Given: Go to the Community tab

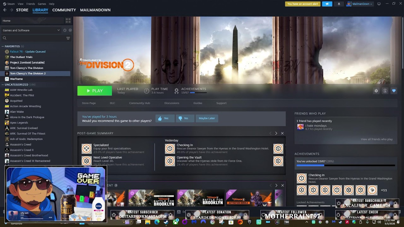Looking at the screenshot, I should tap(64, 10).
